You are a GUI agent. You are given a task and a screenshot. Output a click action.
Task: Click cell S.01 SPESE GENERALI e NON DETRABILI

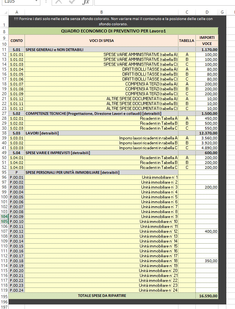(101, 49)
